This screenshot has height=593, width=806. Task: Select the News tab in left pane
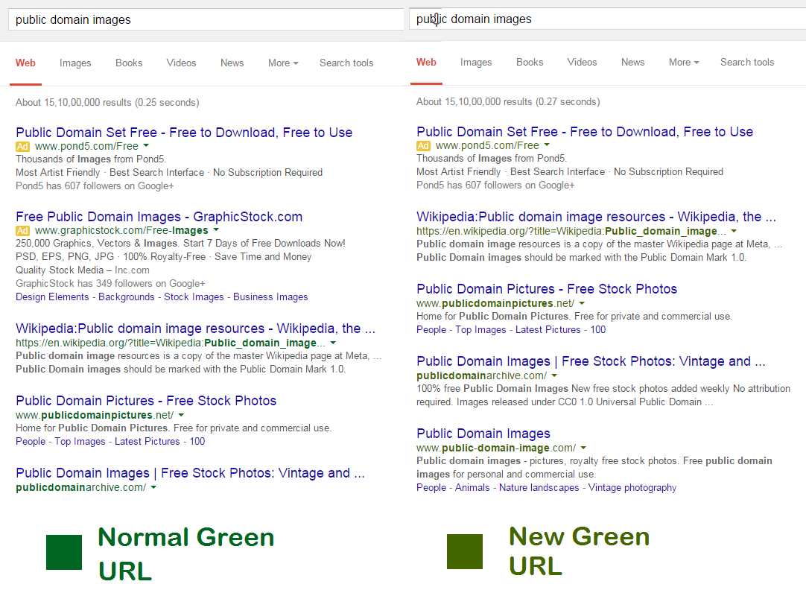(232, 63)
